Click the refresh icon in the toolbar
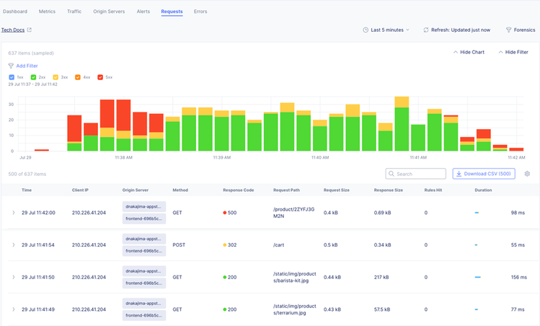The height and width of the screenshot is (326, 540). coord(425,30)
